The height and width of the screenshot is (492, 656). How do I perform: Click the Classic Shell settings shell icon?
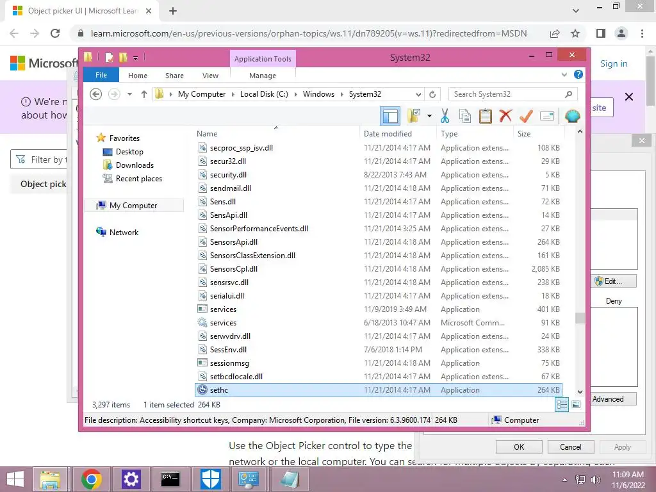pyautogui.click(x=572, y=116)
